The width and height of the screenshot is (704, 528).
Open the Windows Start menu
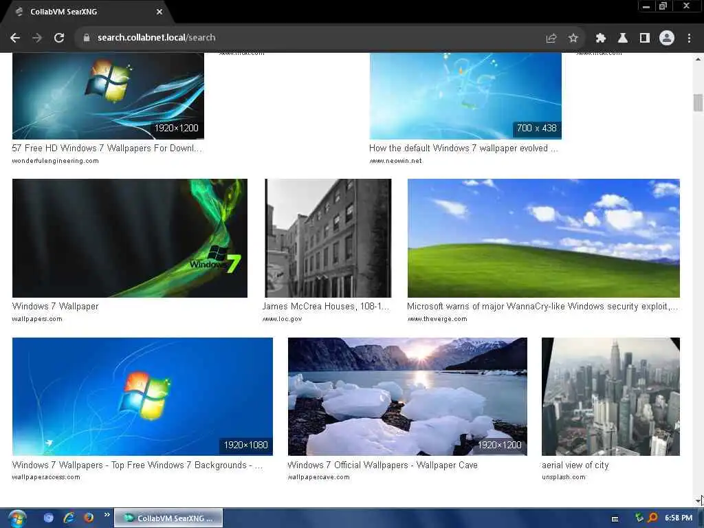(x=17, y=518)
